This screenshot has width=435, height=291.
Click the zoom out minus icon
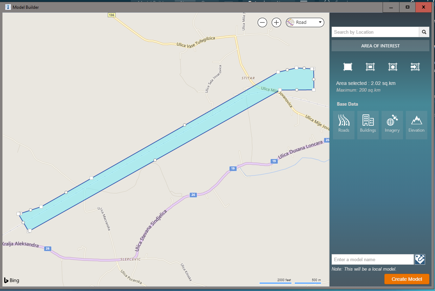(x=262, y=22)
